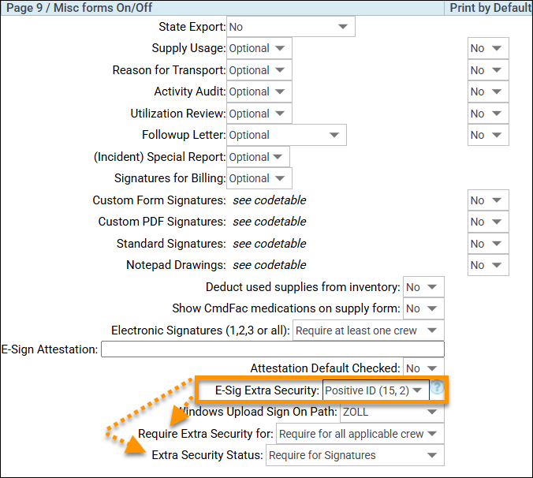Image resolution: width=533 pixels, height=478 pixels.
Task: Open the (Incident) Special Report dropdown
Action: pyautogui.click(x=258, y=157)
